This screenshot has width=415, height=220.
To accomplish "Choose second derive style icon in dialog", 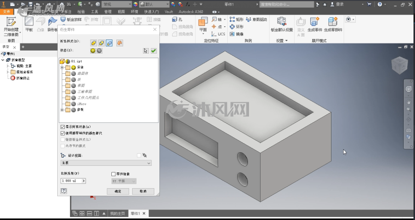I will [101, 43].
